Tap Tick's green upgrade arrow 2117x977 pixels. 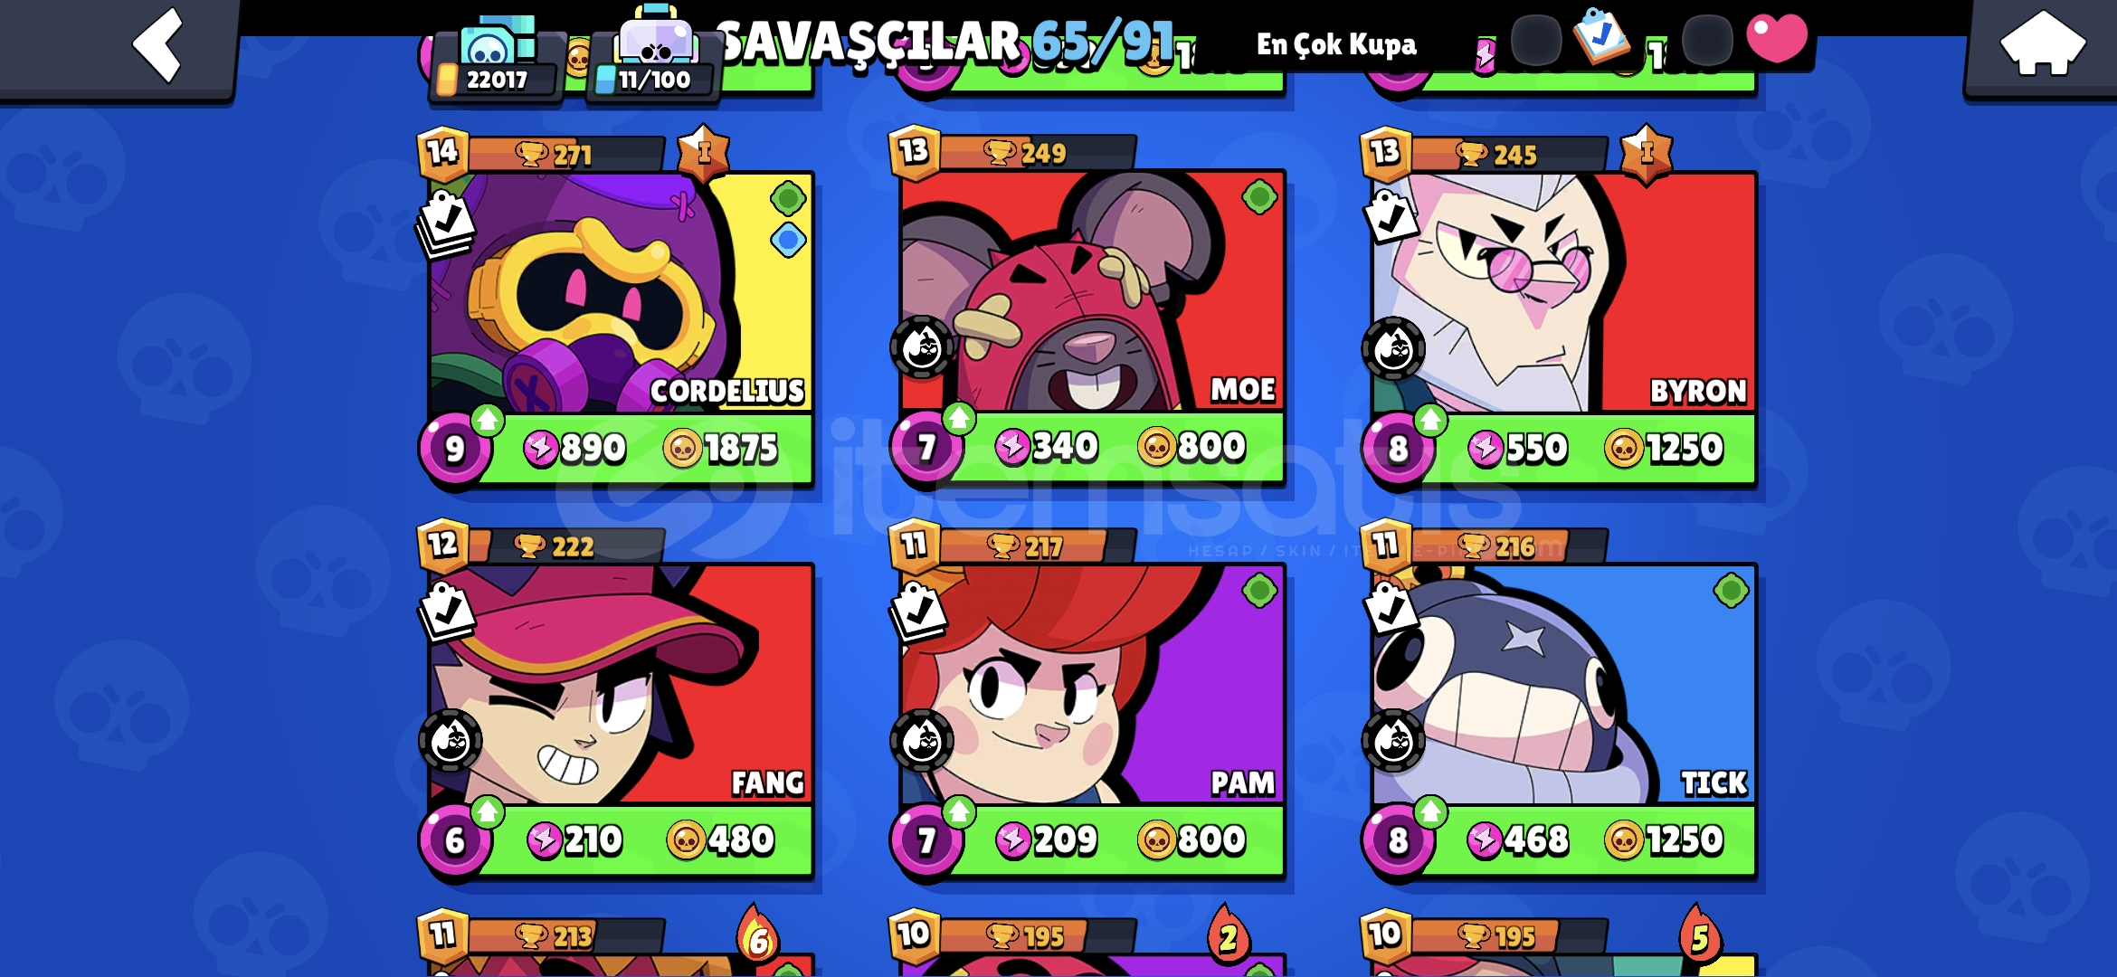point(1431,811)
